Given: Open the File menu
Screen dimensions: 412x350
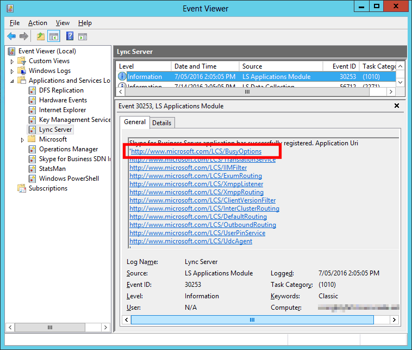Looking at the screenshot, I should pyautogui.click(x=15, y=23).
